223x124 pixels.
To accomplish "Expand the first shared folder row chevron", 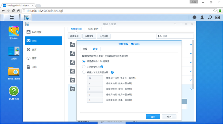I will (191, 45).
